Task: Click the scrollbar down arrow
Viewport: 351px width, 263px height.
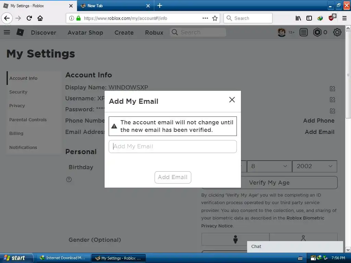Action: (348, 250)
